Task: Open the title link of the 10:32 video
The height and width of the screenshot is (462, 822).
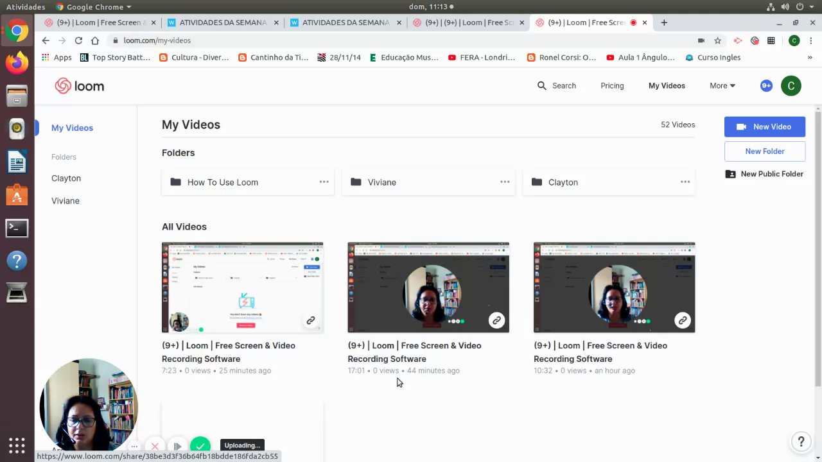Action: [x=600, y=352]
